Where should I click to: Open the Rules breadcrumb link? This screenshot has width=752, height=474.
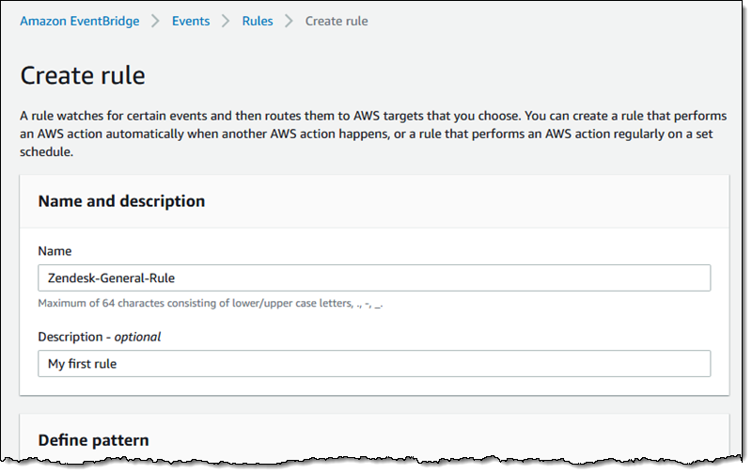(258, 21)
